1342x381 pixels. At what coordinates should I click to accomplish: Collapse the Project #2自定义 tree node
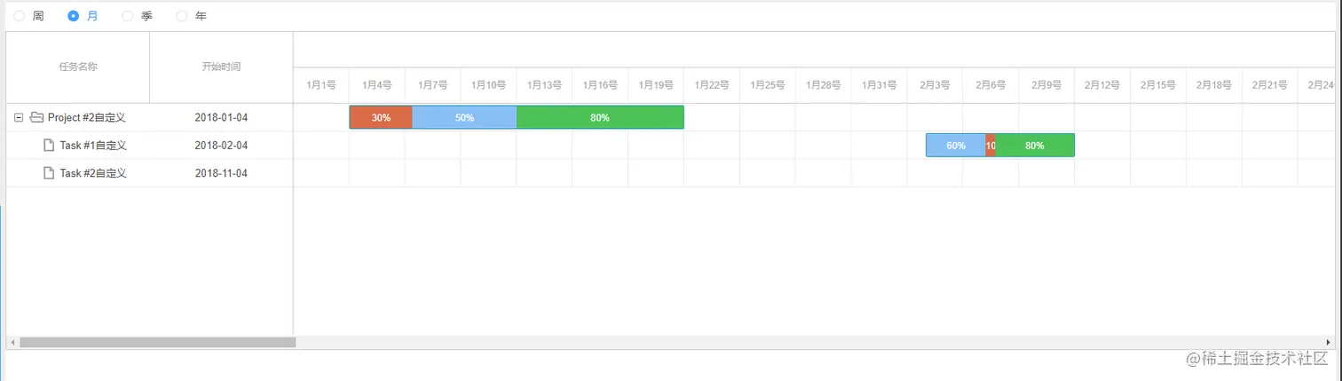(19, 117)
